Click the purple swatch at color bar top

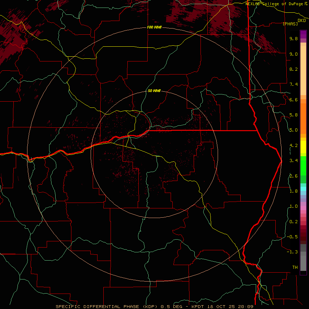point(303,34)
